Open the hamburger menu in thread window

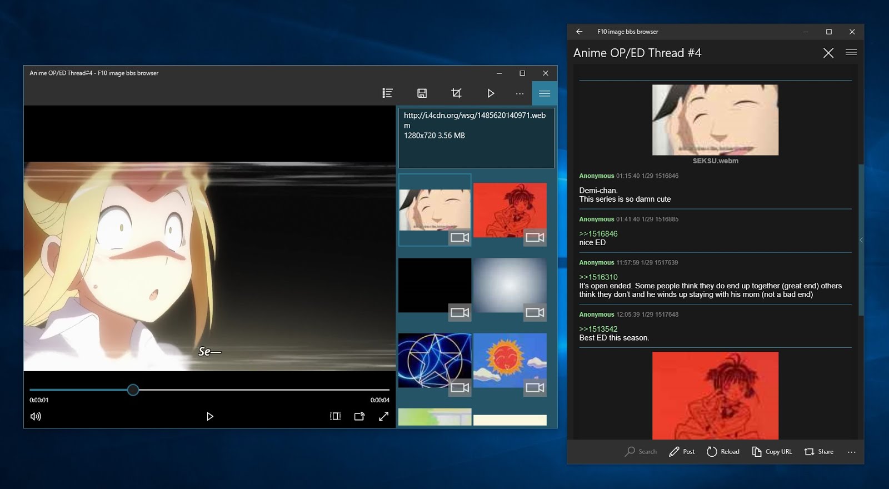pyautogui.click(x=851, y=53)
